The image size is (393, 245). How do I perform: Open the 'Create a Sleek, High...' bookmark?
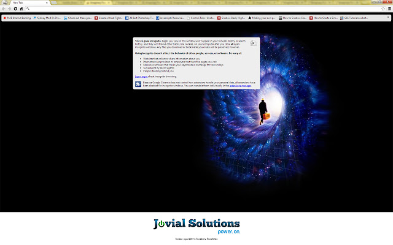point(231,18)
